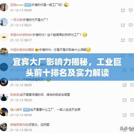This screenshot has height=134, width=134.
Task: Open 亚南nnnn's profile avatar
Action: 4,7
